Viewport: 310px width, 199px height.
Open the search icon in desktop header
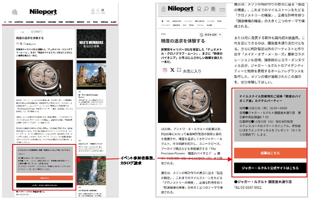[98, 11]
